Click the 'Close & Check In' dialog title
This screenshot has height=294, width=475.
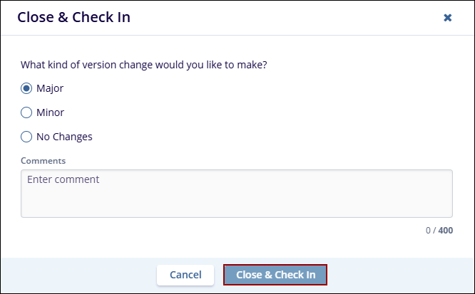73,18
